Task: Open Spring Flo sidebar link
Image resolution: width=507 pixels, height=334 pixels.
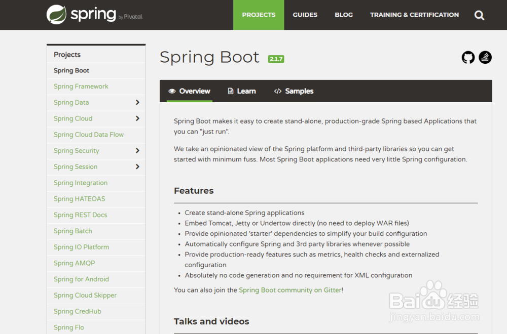Action: pyautogui.click(x=69, y=327)
